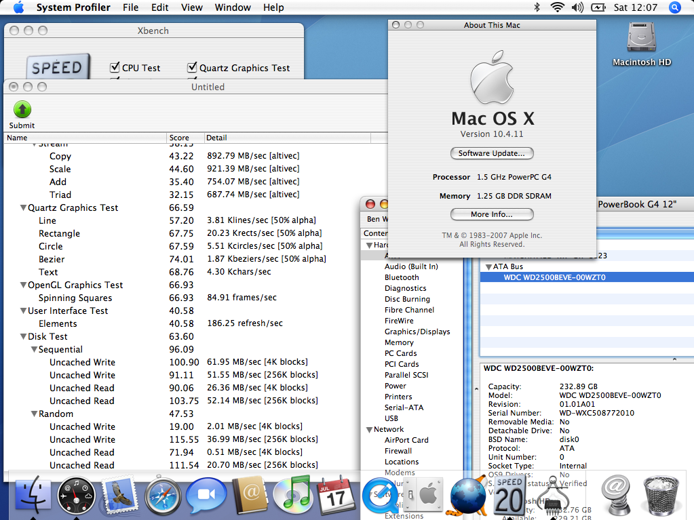
Task: Collapse the Quartz Graphics Test group
Action: (x=23, y=208)
